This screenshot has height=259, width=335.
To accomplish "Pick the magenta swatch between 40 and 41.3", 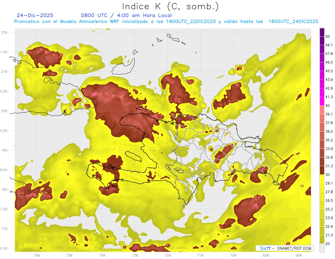I will pos(322,101).
